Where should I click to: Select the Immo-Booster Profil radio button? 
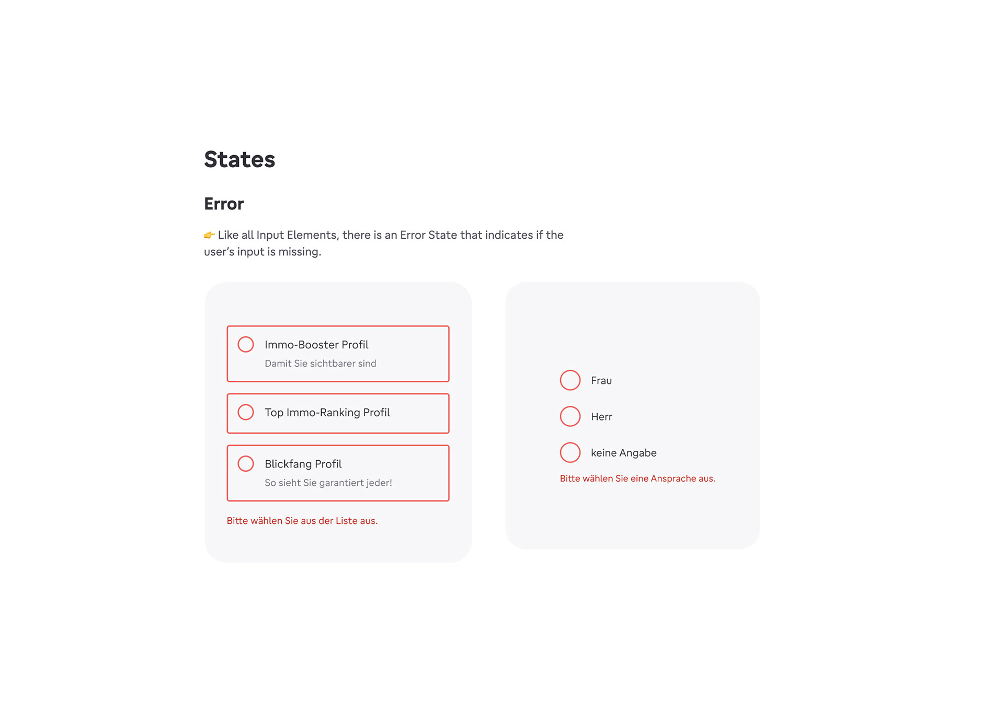click(246, 344)
